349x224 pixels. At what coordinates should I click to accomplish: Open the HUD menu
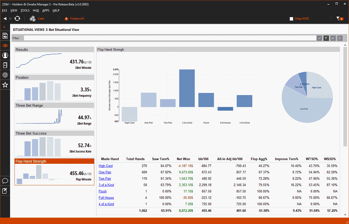(36, 10)
